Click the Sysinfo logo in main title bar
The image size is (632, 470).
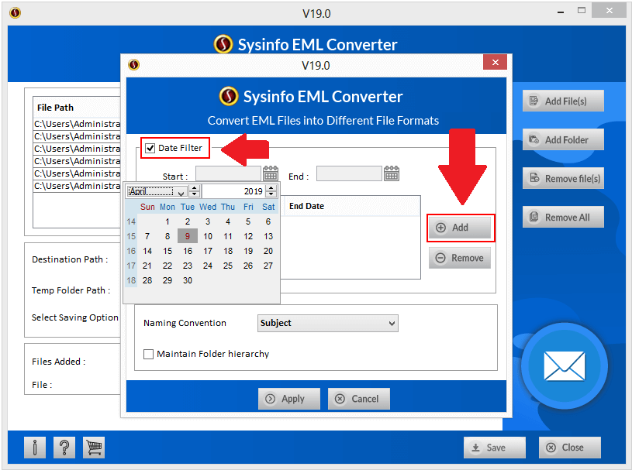pos(16,13)
